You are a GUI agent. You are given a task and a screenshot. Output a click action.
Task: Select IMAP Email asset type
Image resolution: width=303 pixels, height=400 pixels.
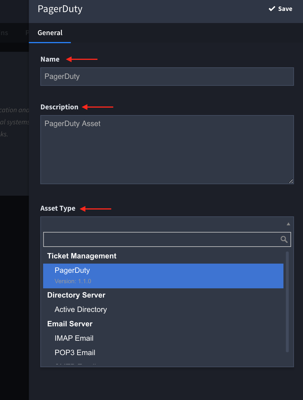tap(74, 338)
